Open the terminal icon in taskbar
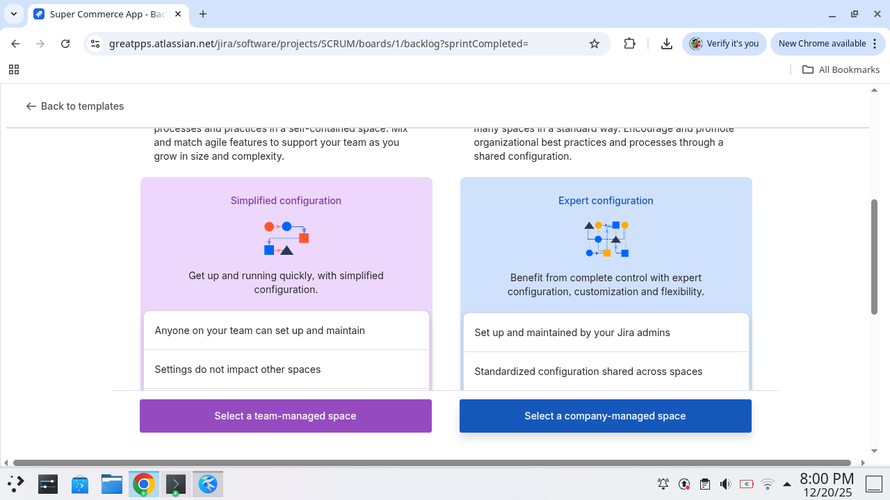This screenshot has width=890, height=500. click(176, 483)
